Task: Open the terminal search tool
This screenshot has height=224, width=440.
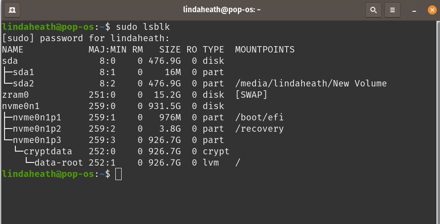Action: point(374,10)
